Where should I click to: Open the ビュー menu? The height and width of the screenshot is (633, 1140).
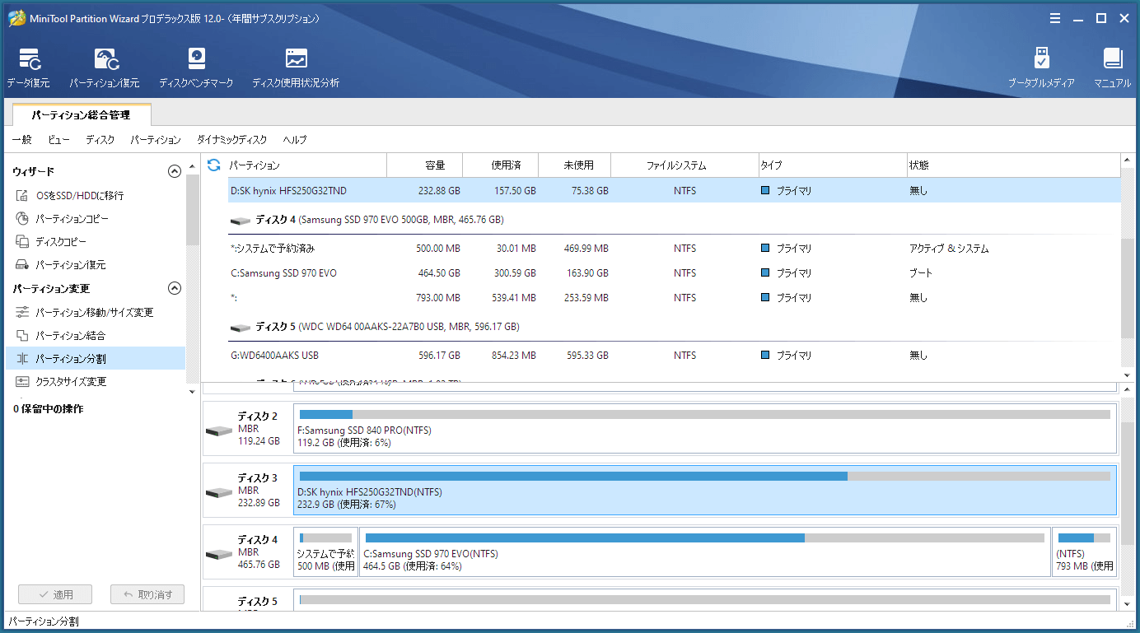(x=58, y=140)
